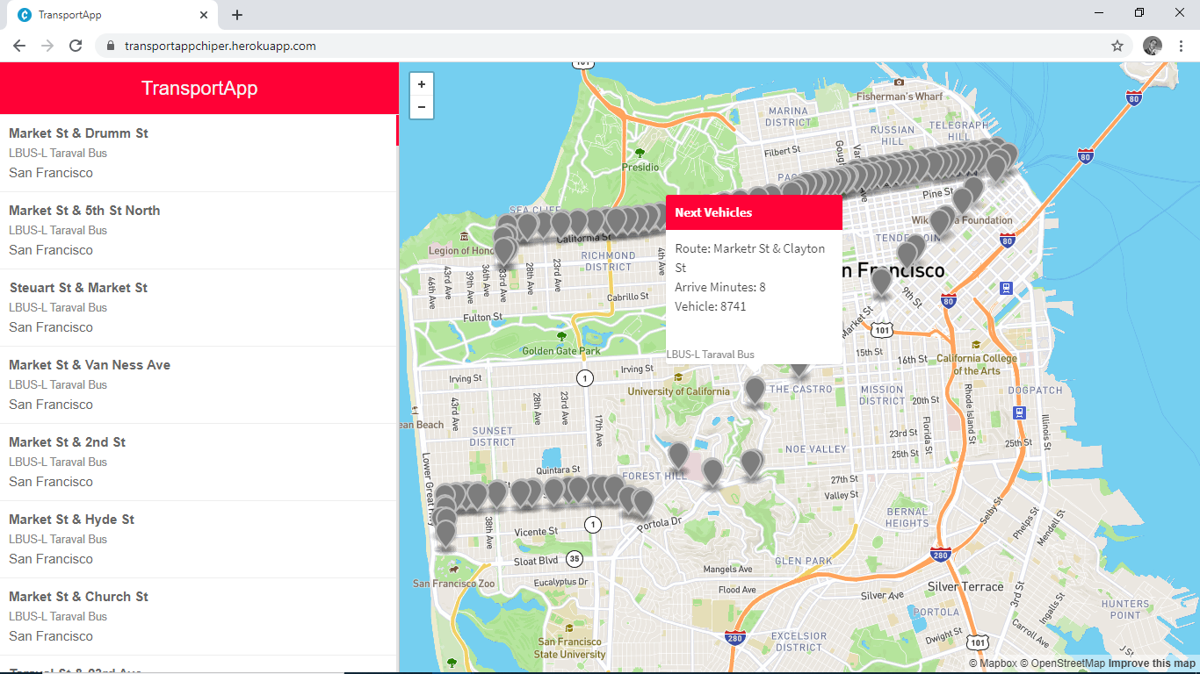Click Vehicle: 8741 text in popup
Viewport: 1200px width, 674px height.
pyautogui.click(x=711, y=306)
